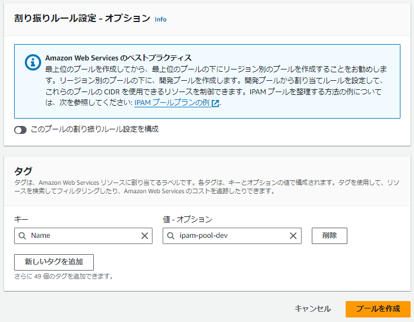Click the Amazon Web Services のベストプラクティス alert title
The image size is (414, 322).
(x=118, y=58)
